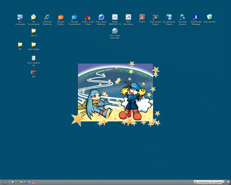Viewport: 231px width, 185px height.
Task: Launch Firefox from quick launch bar
Action: [x=22, y=182]
